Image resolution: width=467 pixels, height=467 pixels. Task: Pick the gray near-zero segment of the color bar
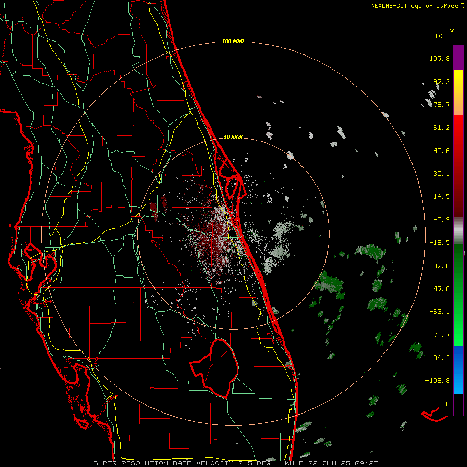(x=458, y=231)
